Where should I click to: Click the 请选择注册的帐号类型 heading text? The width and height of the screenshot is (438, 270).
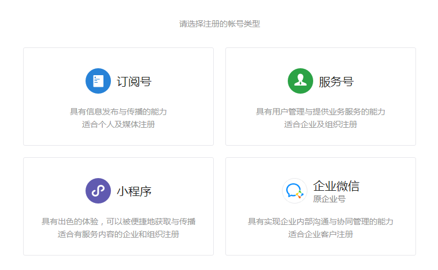[x=219, y=24]
